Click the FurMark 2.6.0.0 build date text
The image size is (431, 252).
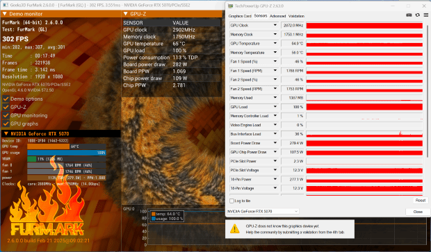pyautogui.click(x=49, y=241)
